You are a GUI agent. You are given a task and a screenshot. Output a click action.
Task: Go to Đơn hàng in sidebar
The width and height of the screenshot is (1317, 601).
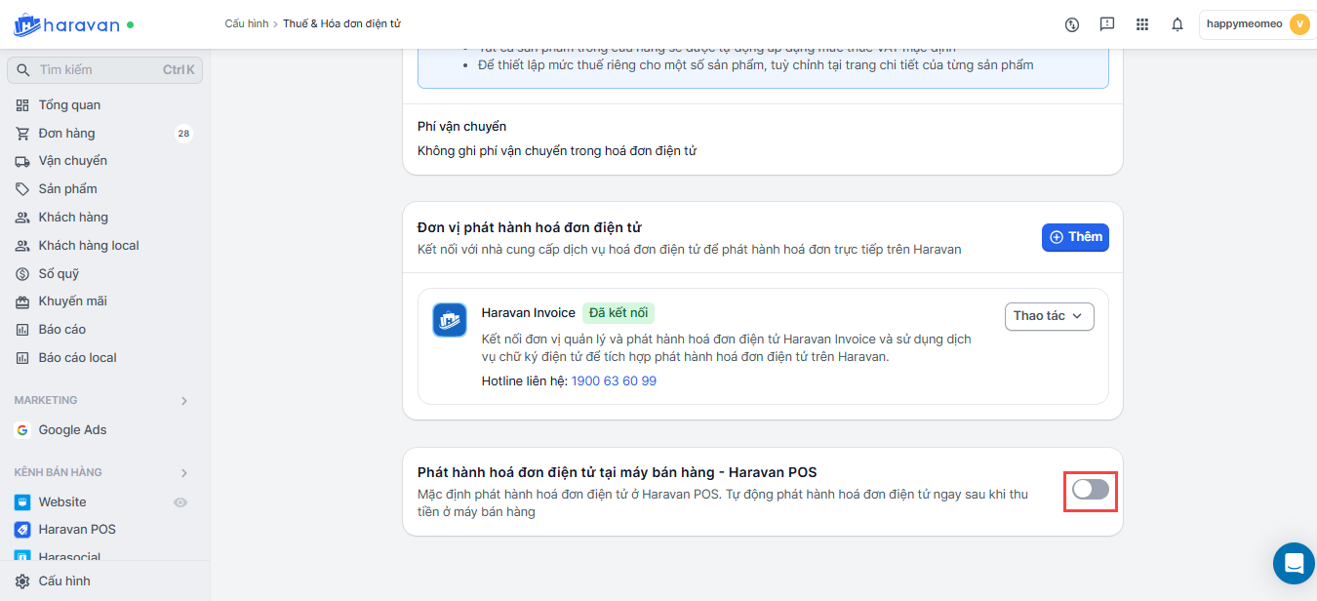[66, 134]
